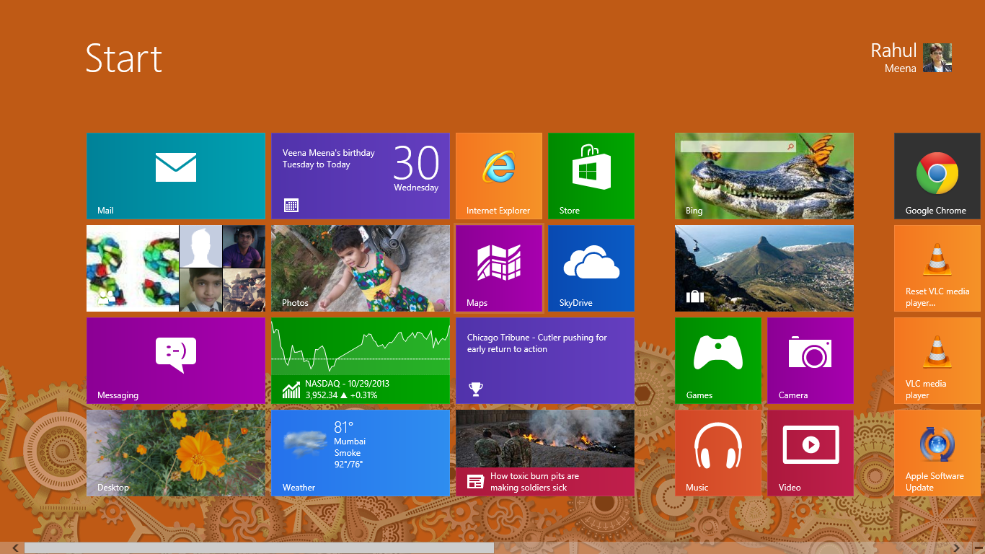Open SkyDrive
The width and height of the screenshot is (985, 554).
click(591, 268)
